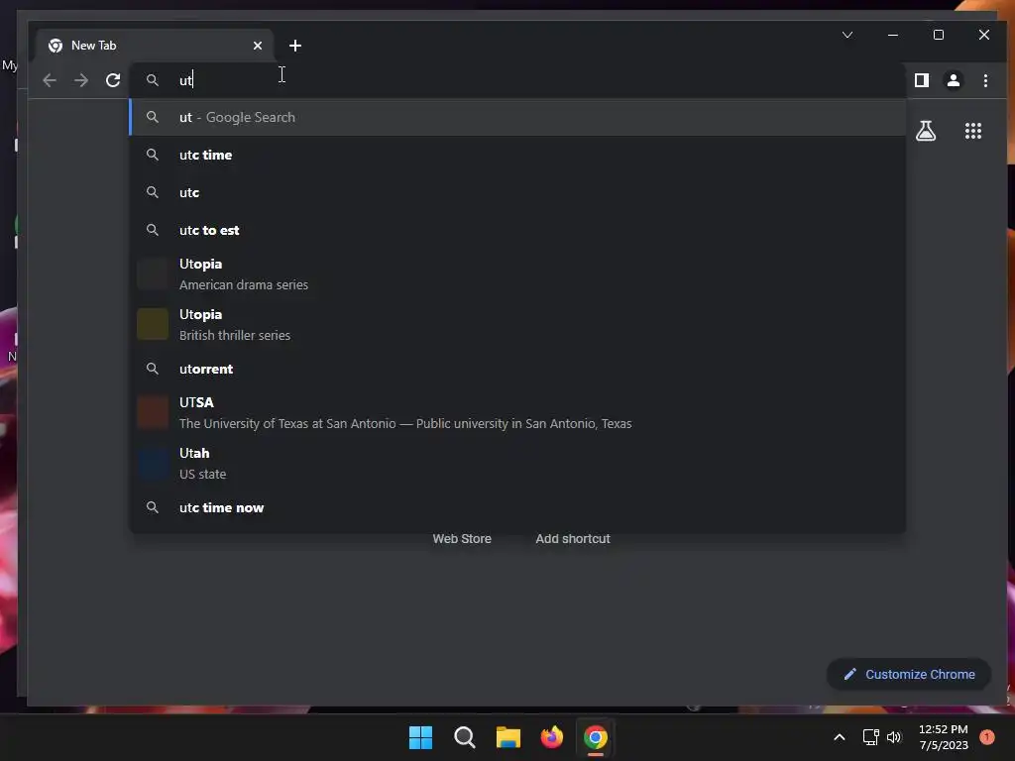This screenshot has height=761, width=1015.
Task: Select 'ut - Google Search' suggestion
Action: (517, 117)
